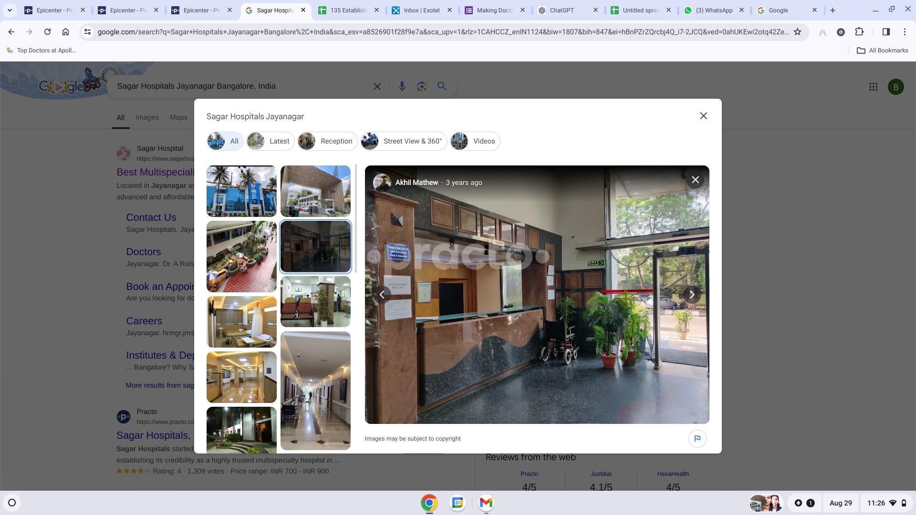Open Chrome three-dot menu
Viewport: 916px width, 515px height.
click(905, 32)
